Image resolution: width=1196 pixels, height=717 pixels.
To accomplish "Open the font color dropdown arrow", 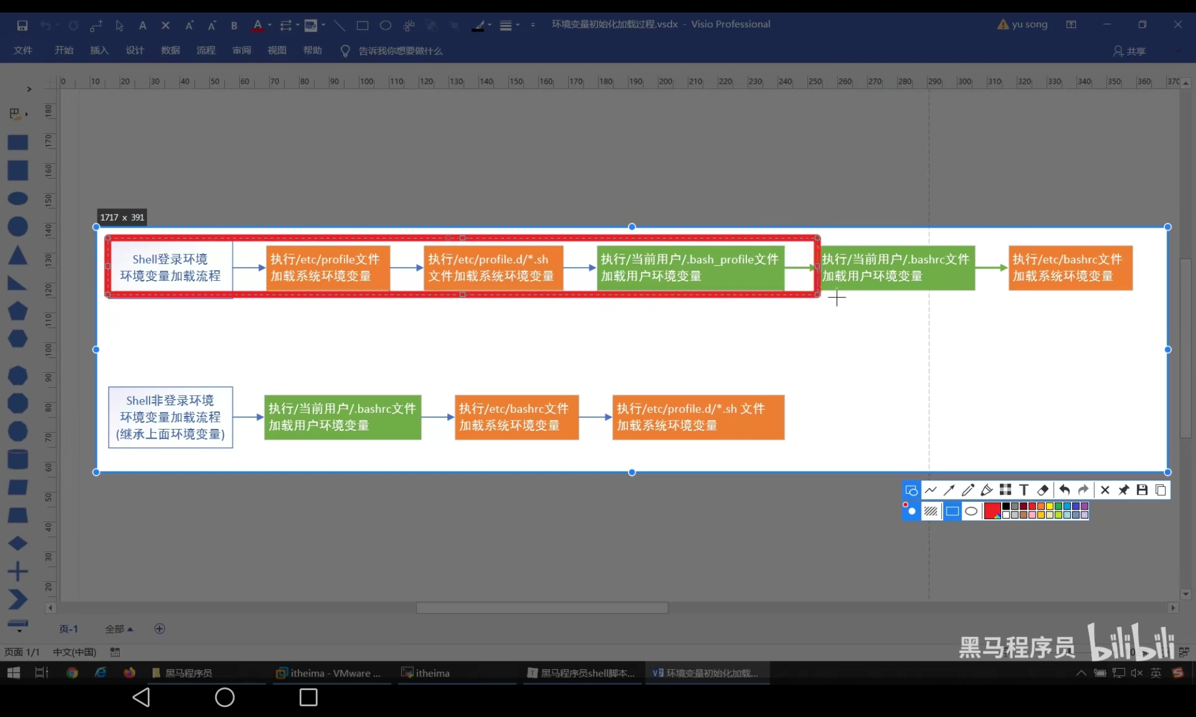I will click(270, 25).
